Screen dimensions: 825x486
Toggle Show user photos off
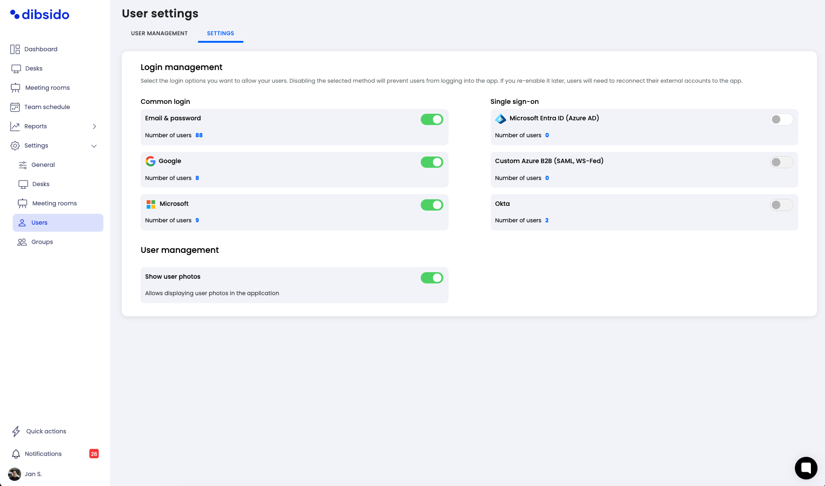pos(432,278)
